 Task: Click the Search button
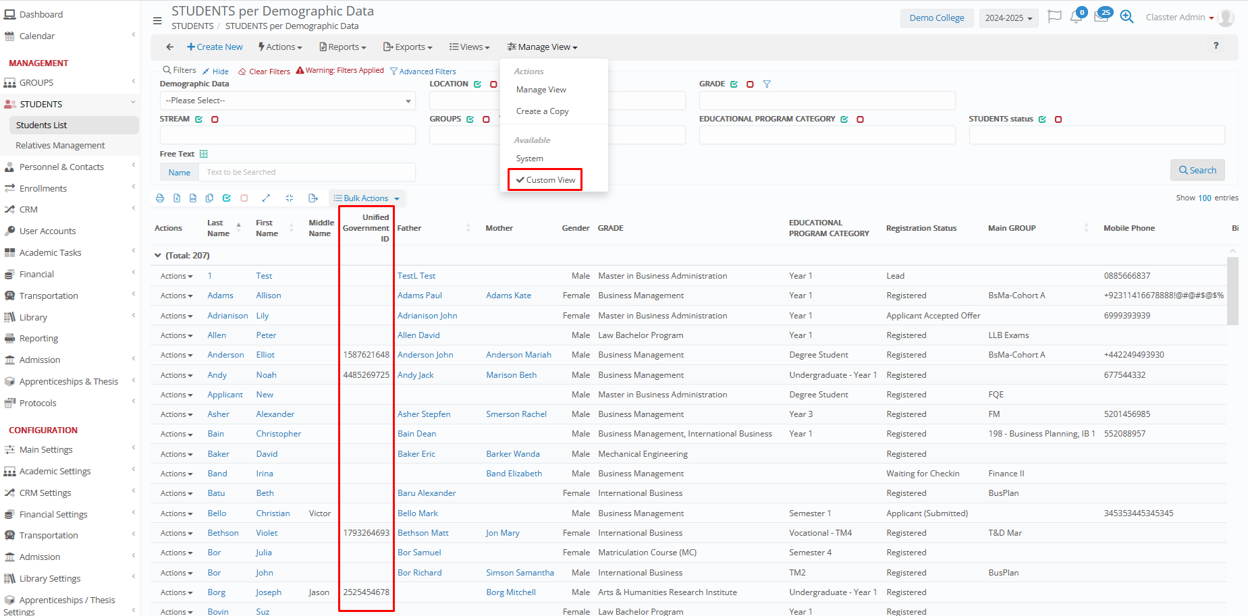pyautogui.click(x=1197, y=170)
